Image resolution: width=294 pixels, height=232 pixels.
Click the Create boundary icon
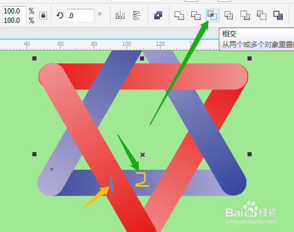(278, 15)
